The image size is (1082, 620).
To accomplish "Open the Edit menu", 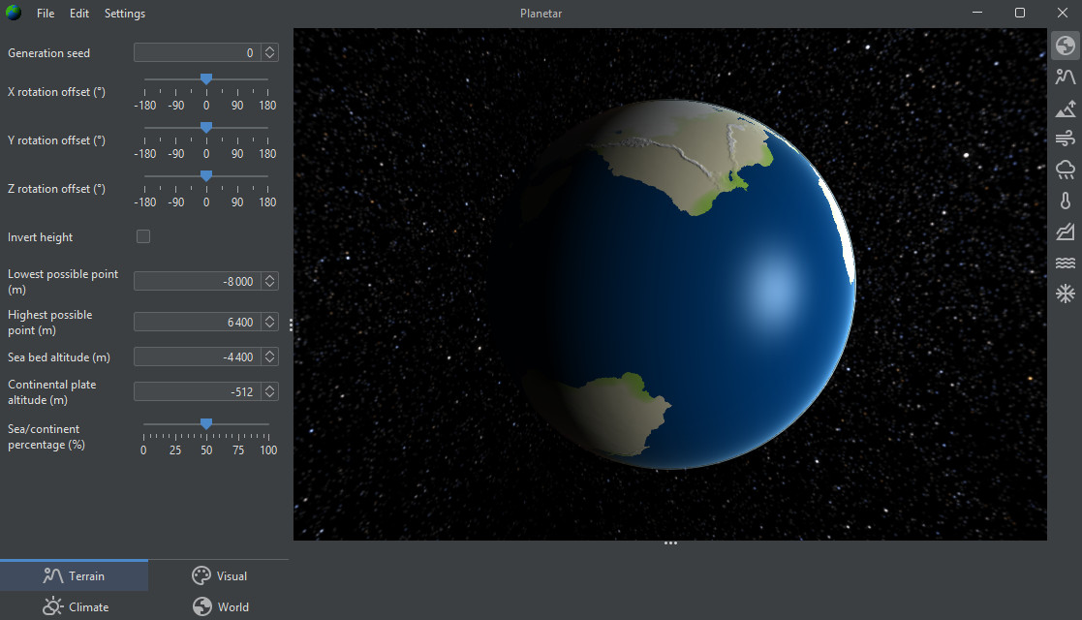I will point(78,13).
